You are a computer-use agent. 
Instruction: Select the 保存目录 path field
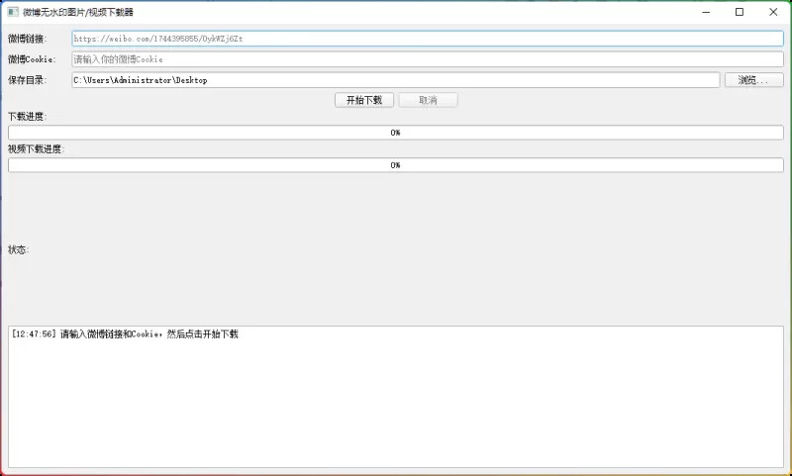(395, 80)
